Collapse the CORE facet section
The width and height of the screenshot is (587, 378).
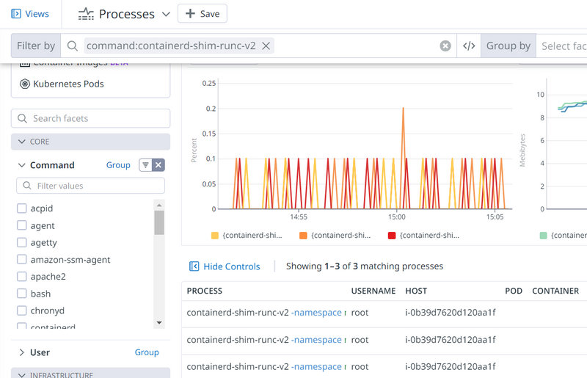click(x=90, y=142)
